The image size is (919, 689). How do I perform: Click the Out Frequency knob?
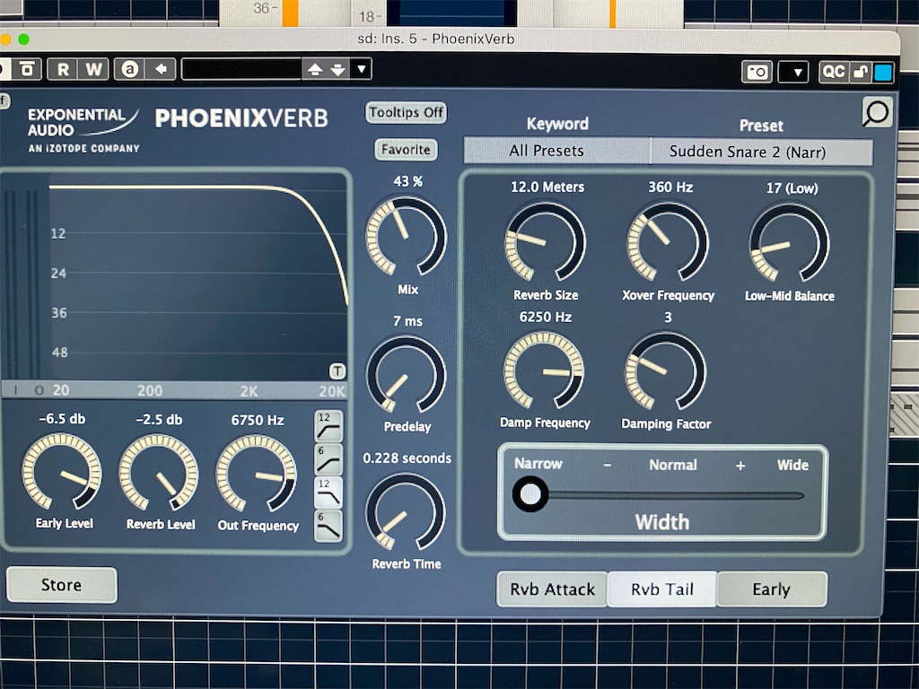(256, 474)
